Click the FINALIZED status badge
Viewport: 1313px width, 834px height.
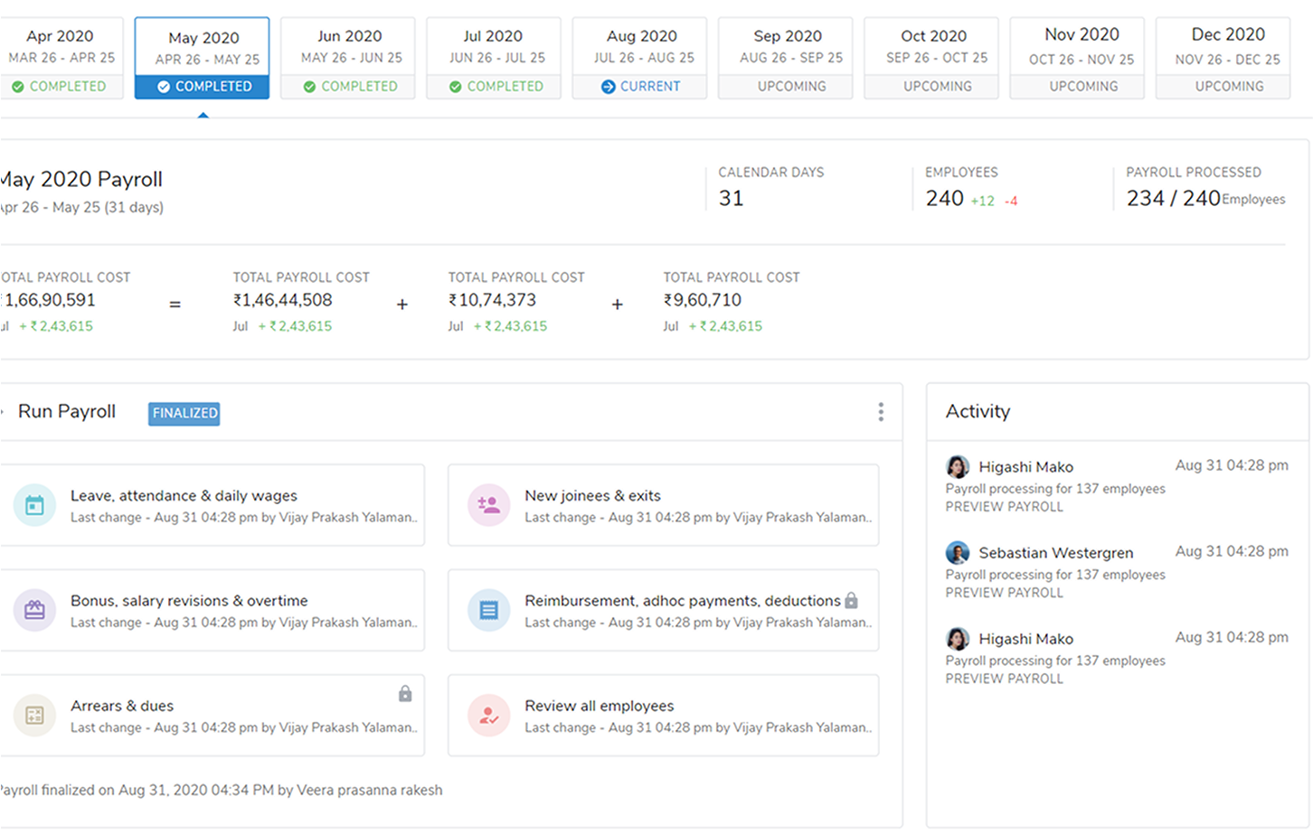pyautogui.click(x=184, y=413)
